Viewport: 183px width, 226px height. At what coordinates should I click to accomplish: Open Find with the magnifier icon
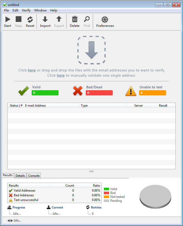pos(87,19)
